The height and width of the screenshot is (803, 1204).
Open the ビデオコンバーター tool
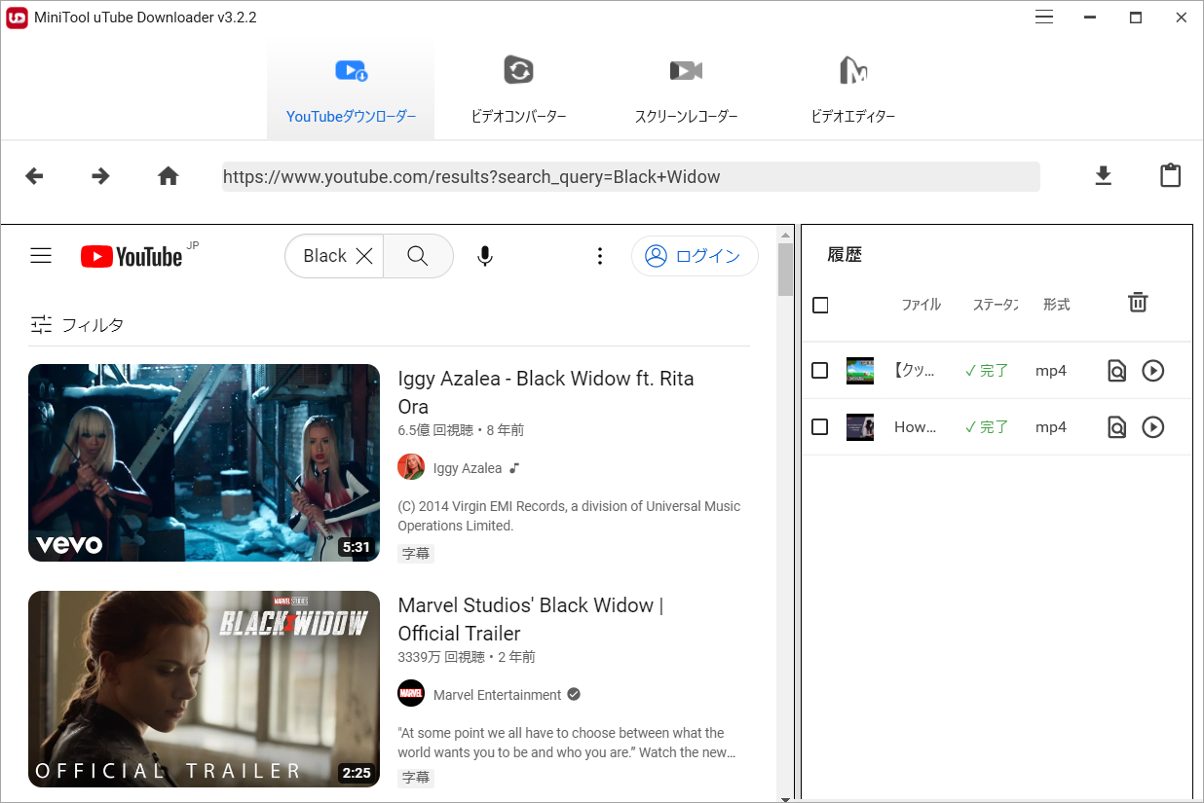point(518,88)
